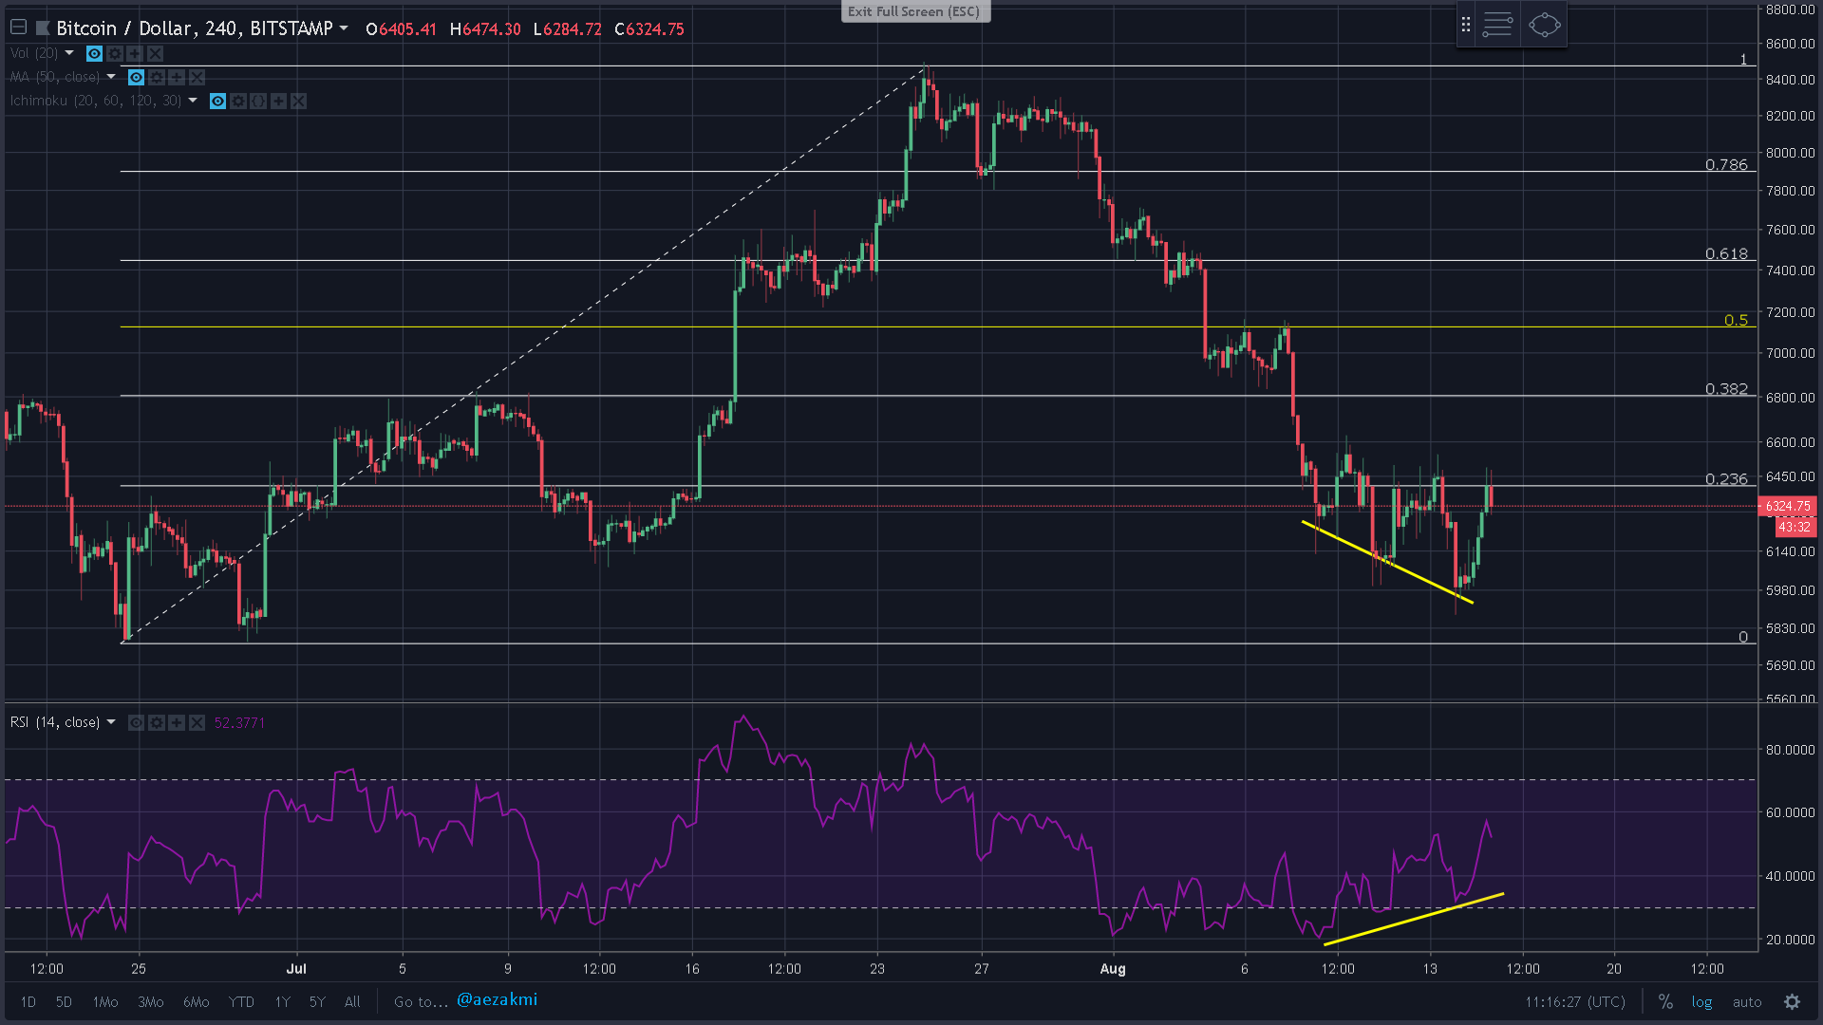Open Vol indicator settings gear

click(115, 54)
